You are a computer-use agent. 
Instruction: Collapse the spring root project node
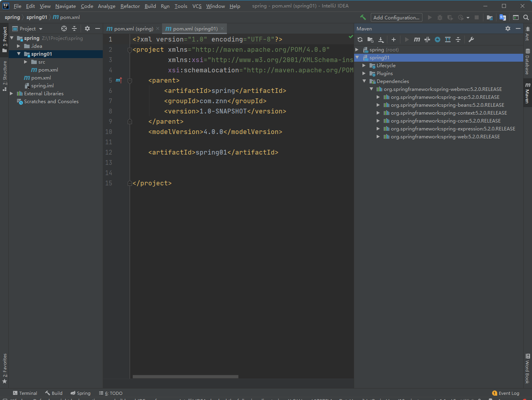(12, 38)
